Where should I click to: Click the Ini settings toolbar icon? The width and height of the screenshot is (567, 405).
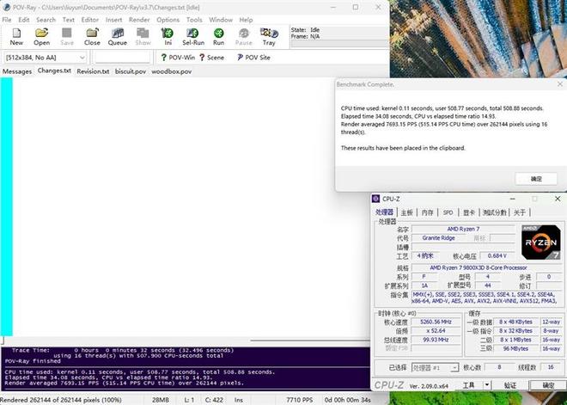168,35
